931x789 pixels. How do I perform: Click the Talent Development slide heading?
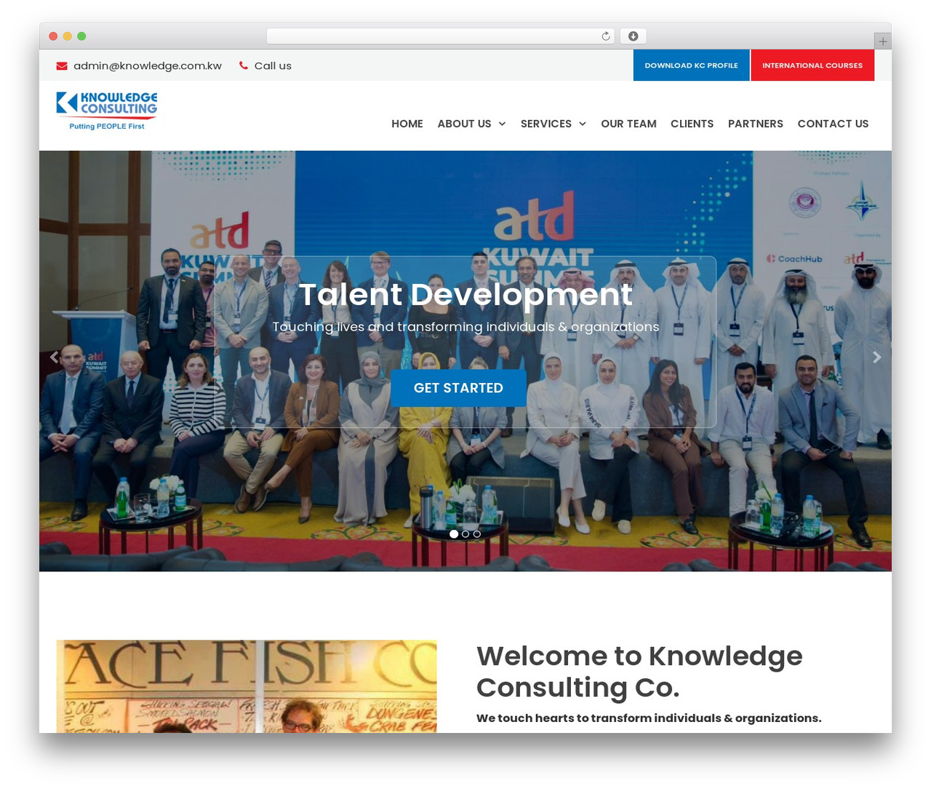(x=465, y=294)
